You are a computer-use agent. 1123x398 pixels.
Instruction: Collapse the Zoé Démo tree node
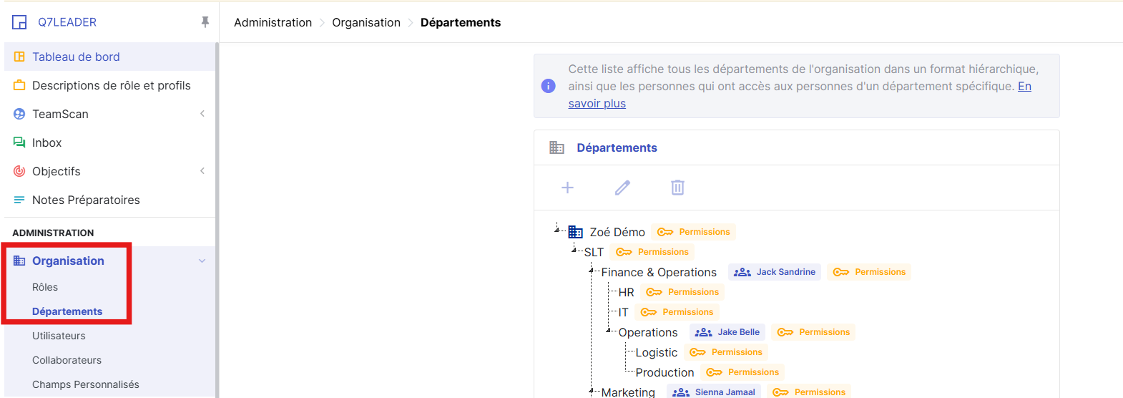click(x=557, y=229)
